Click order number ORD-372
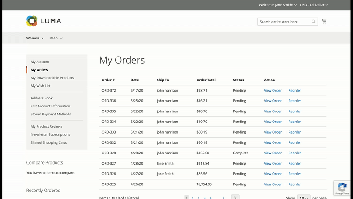353x199 pixels. pyautogui.click(x=109, y=90)
